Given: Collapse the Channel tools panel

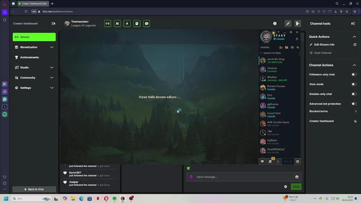Looking at the screenshot, I should (x=353, y=24).
